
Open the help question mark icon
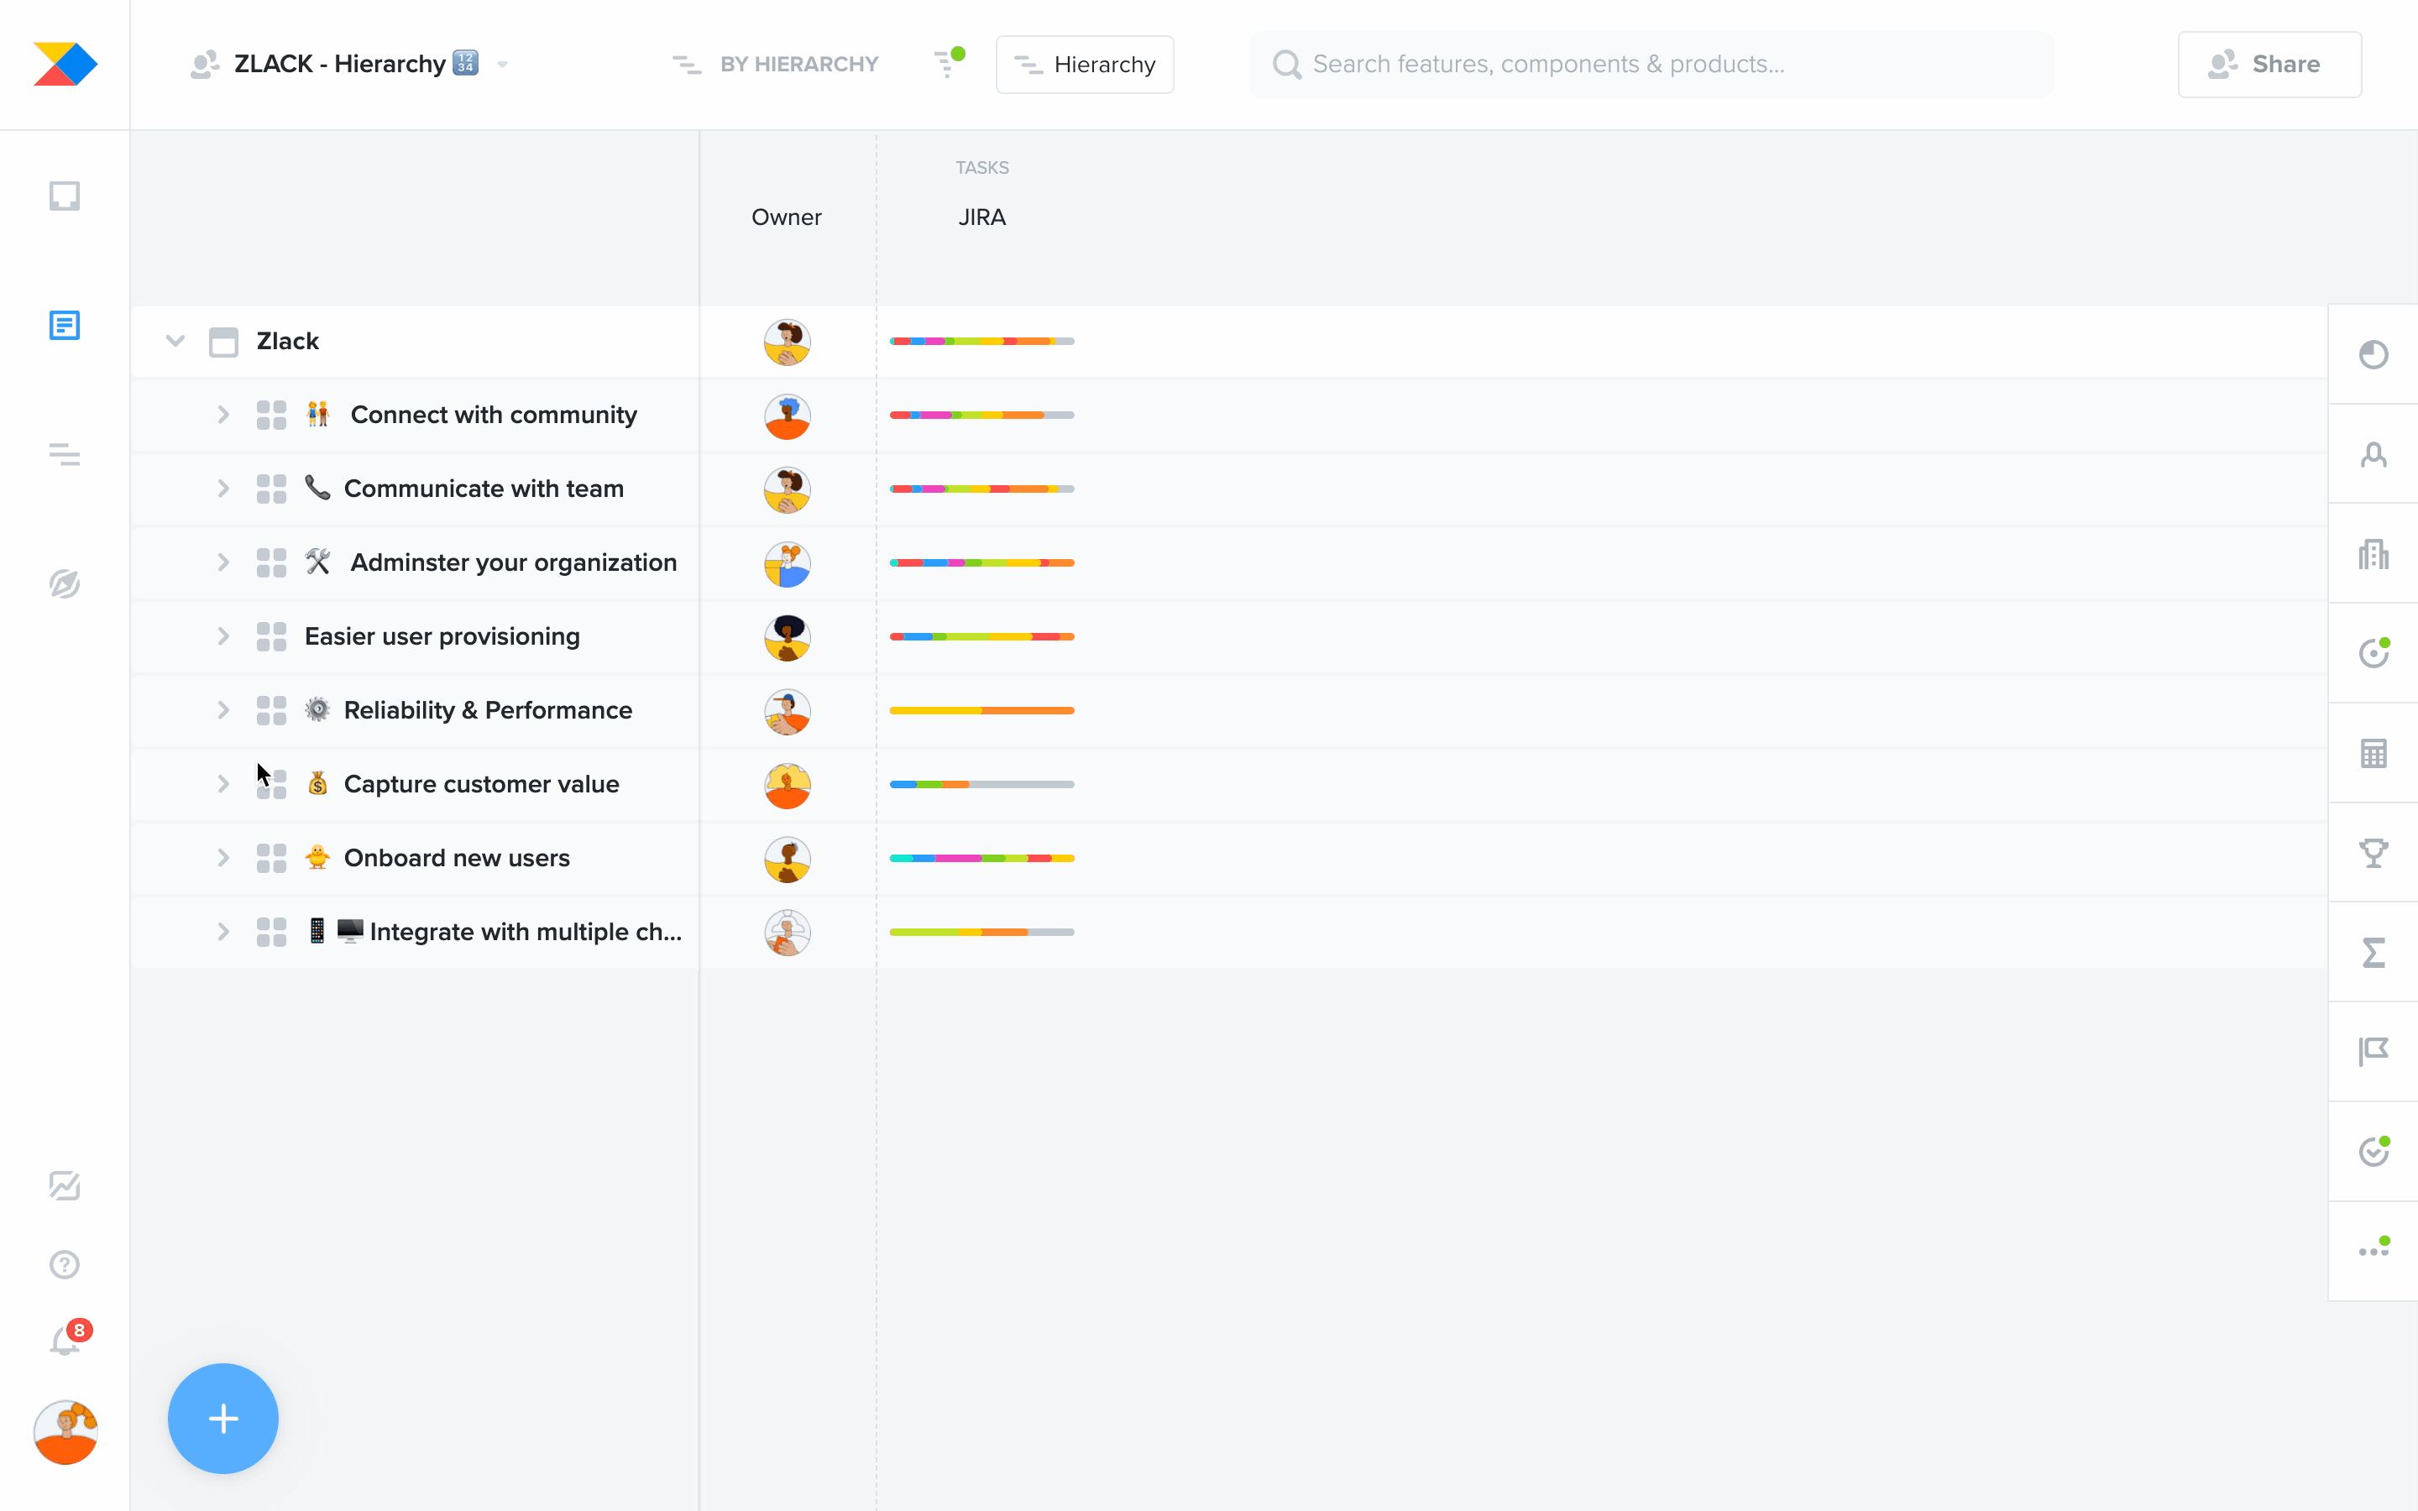point(65,1264)
